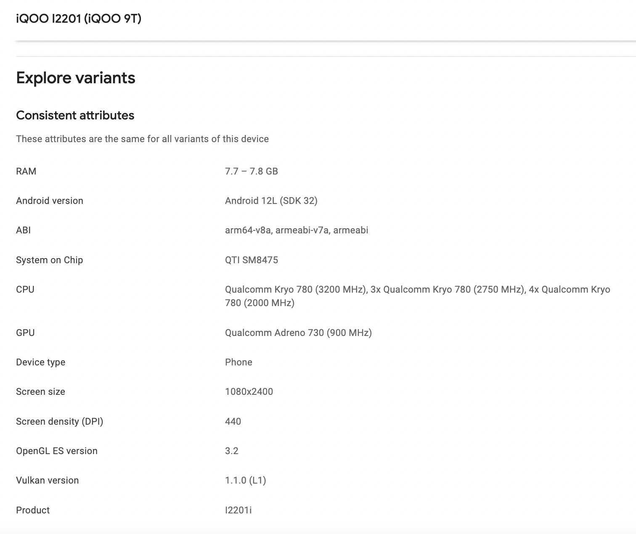This screenshot has height=534, width=636.
Task: Click the Consistent attributes subheading
Action: (x=75, y=115)
